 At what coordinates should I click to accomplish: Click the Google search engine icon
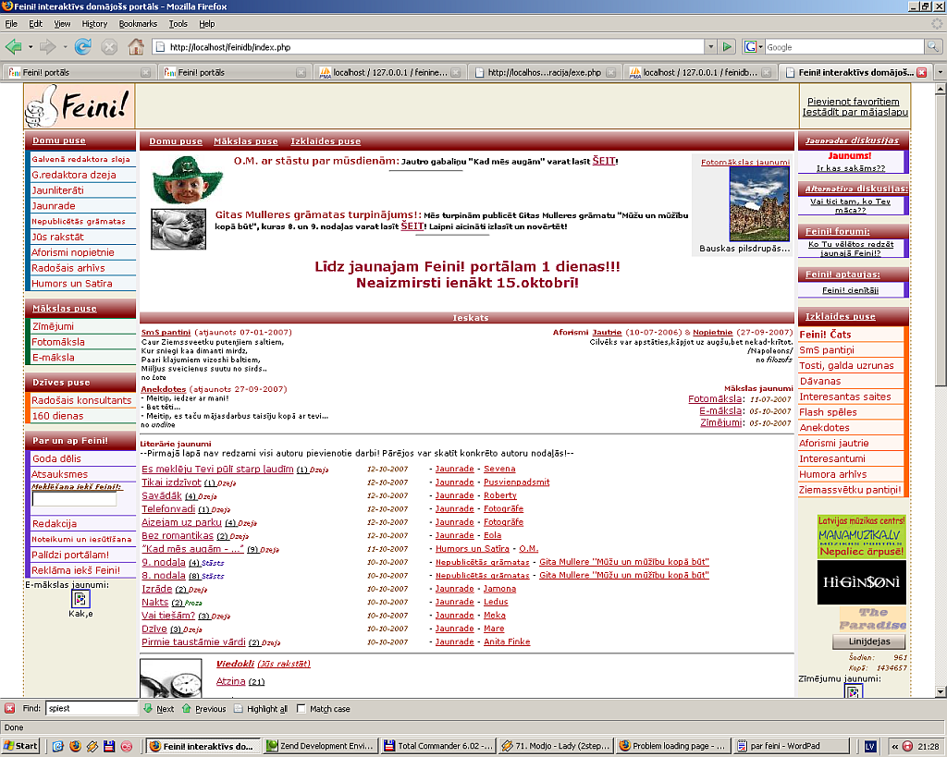751,46
